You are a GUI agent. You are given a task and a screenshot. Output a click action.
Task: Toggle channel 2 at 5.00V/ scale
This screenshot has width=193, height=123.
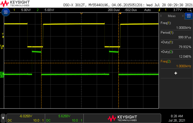(x=46, y=10)
